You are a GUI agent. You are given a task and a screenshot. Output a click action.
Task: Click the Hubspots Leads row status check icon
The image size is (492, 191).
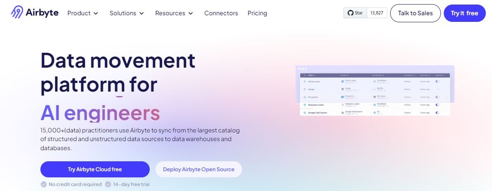tap(305, 105)
